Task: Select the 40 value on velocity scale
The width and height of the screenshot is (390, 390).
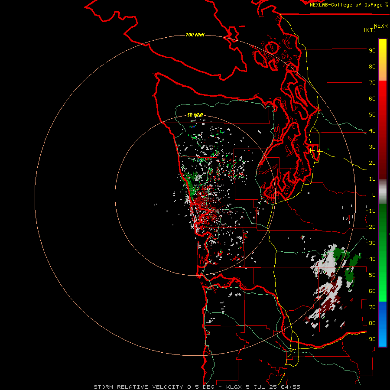Action: 372,130
